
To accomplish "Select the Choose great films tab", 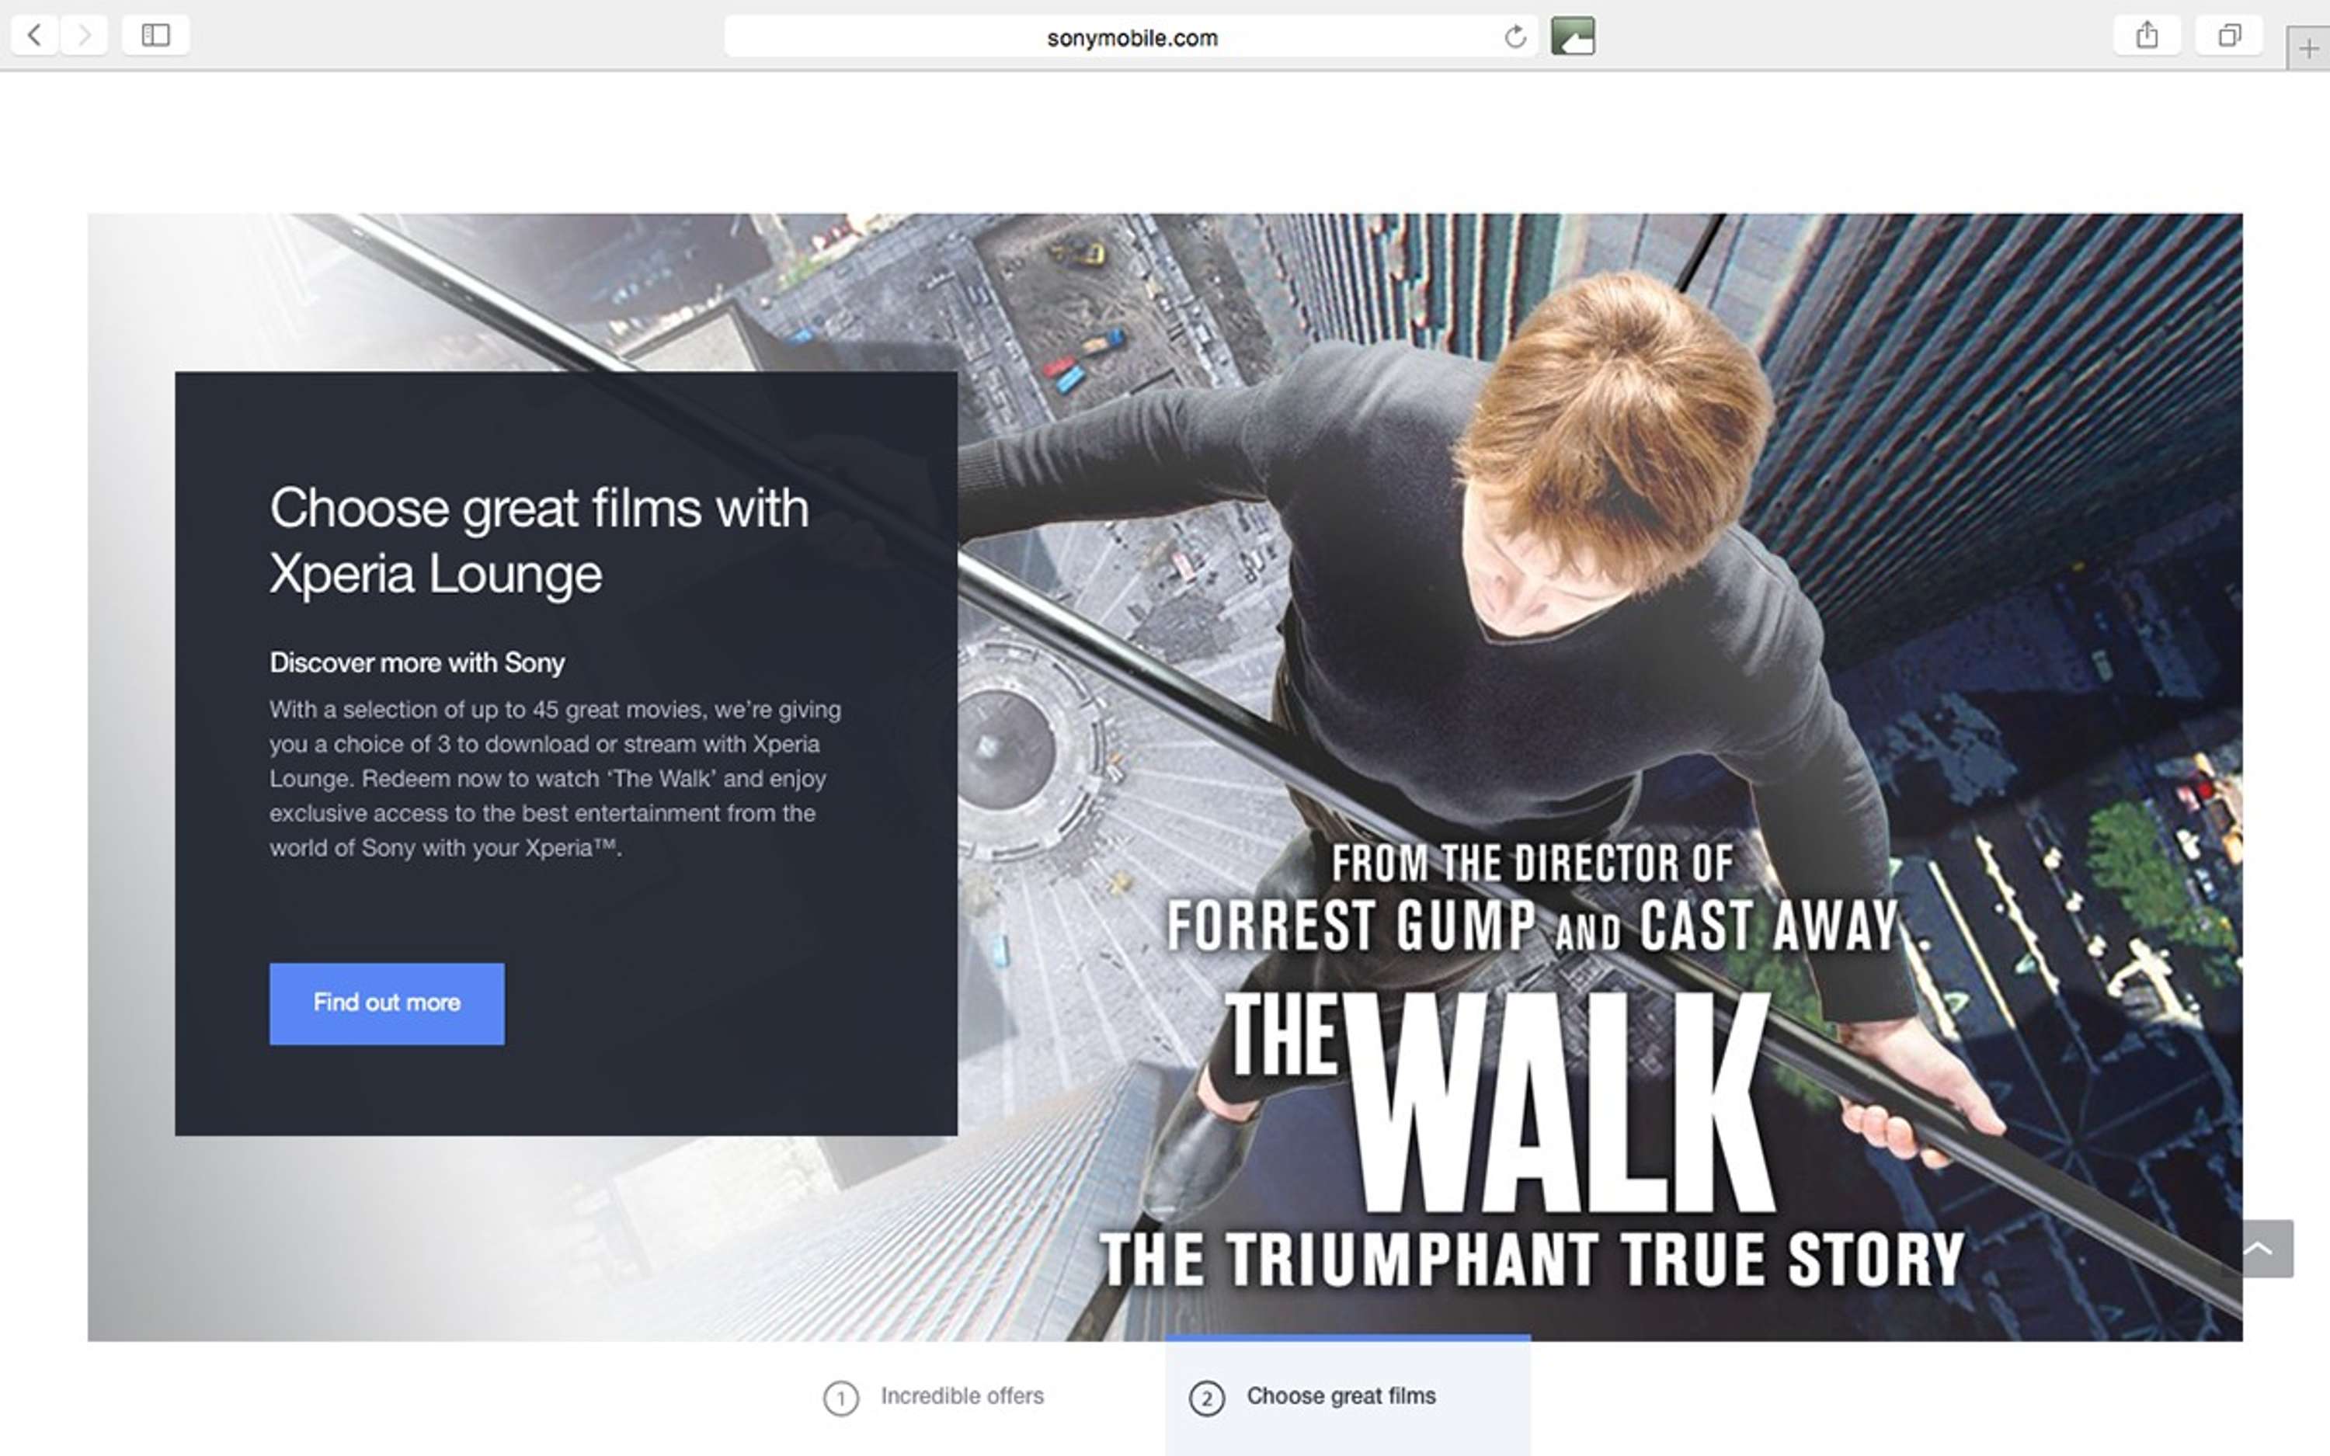I will coord(1347,1396).
